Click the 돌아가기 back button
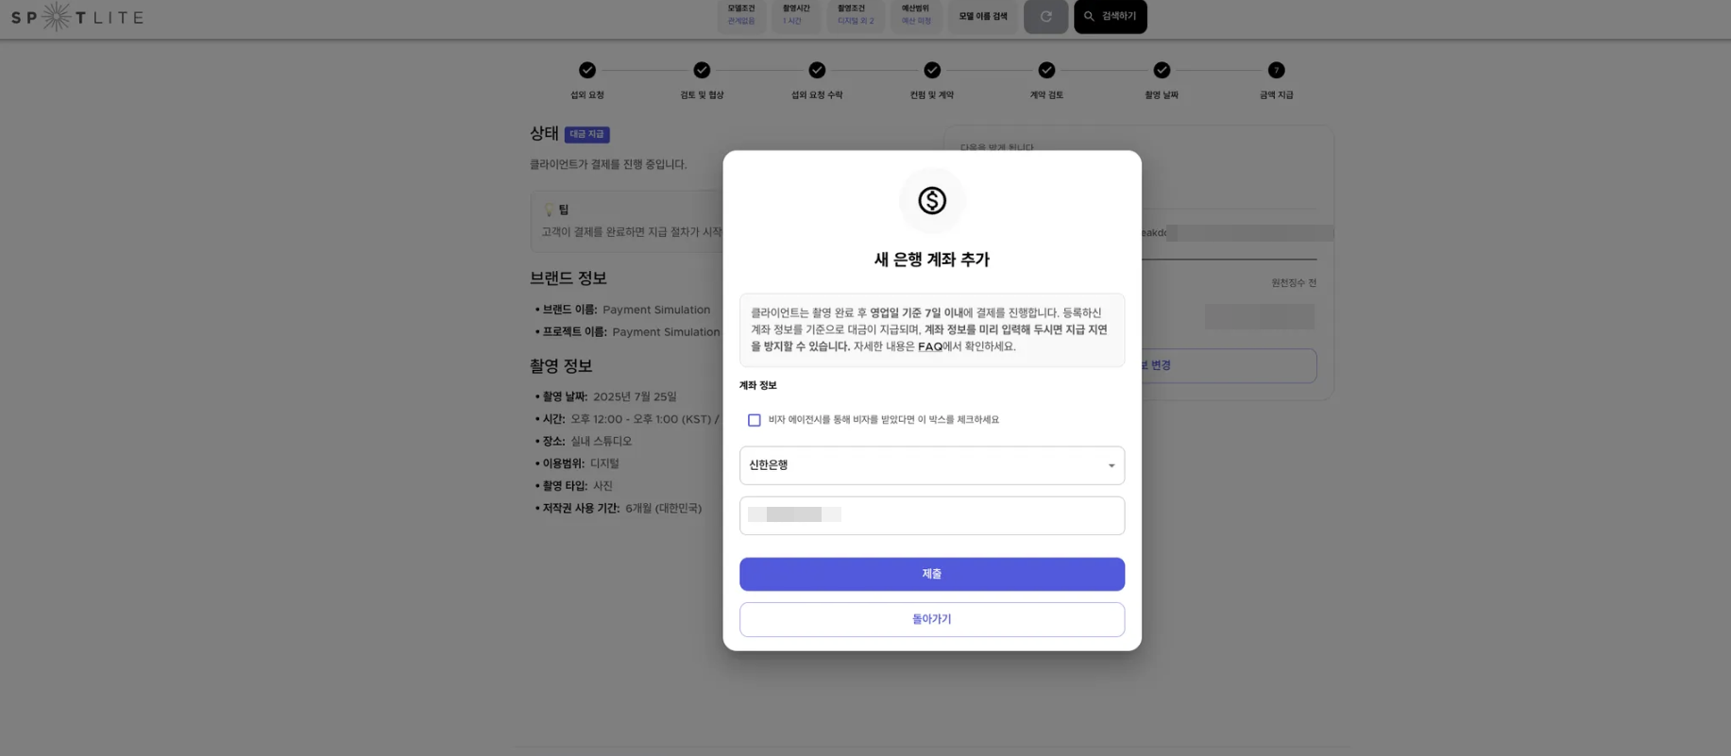 click(932, 619)
